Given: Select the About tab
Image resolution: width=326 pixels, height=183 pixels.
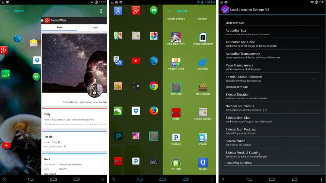Looking at the screenshot, I should click(x=59, y=27).
